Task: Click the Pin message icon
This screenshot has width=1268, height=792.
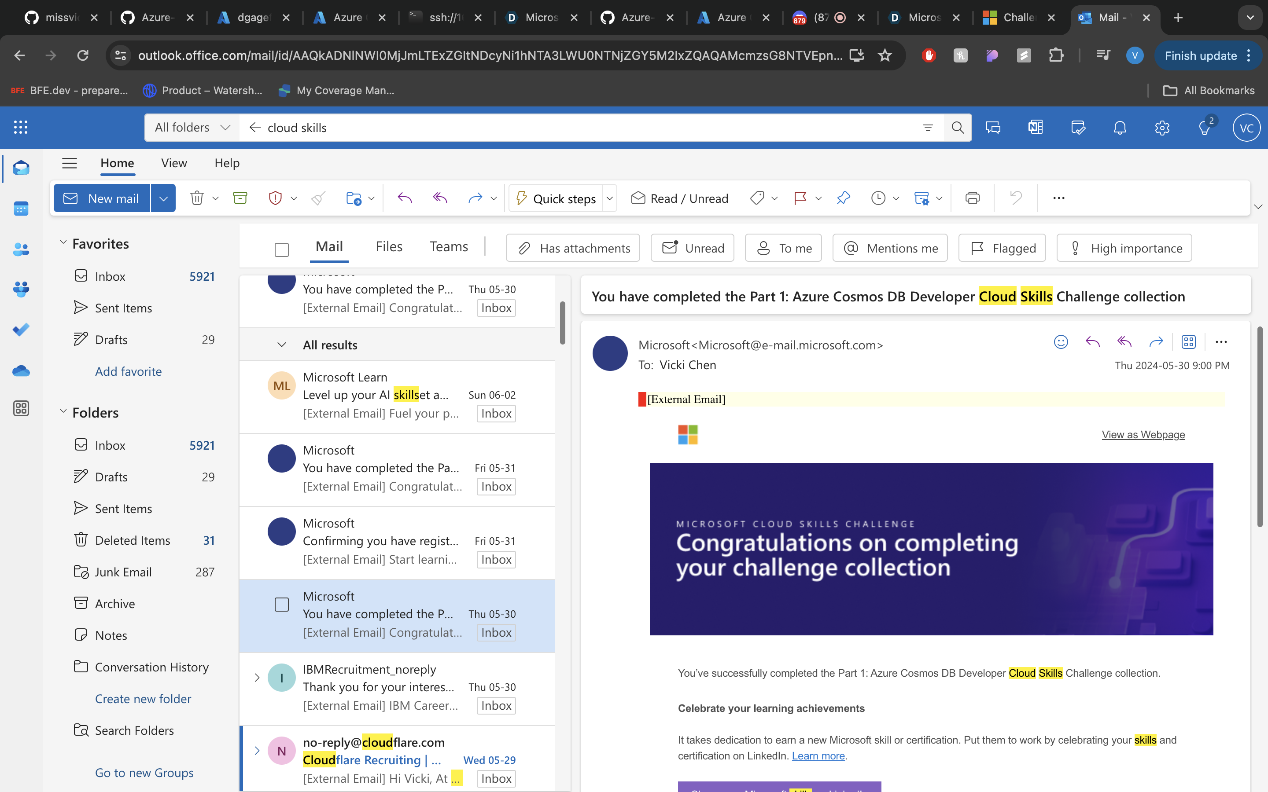Action: [x=843, y=198]
